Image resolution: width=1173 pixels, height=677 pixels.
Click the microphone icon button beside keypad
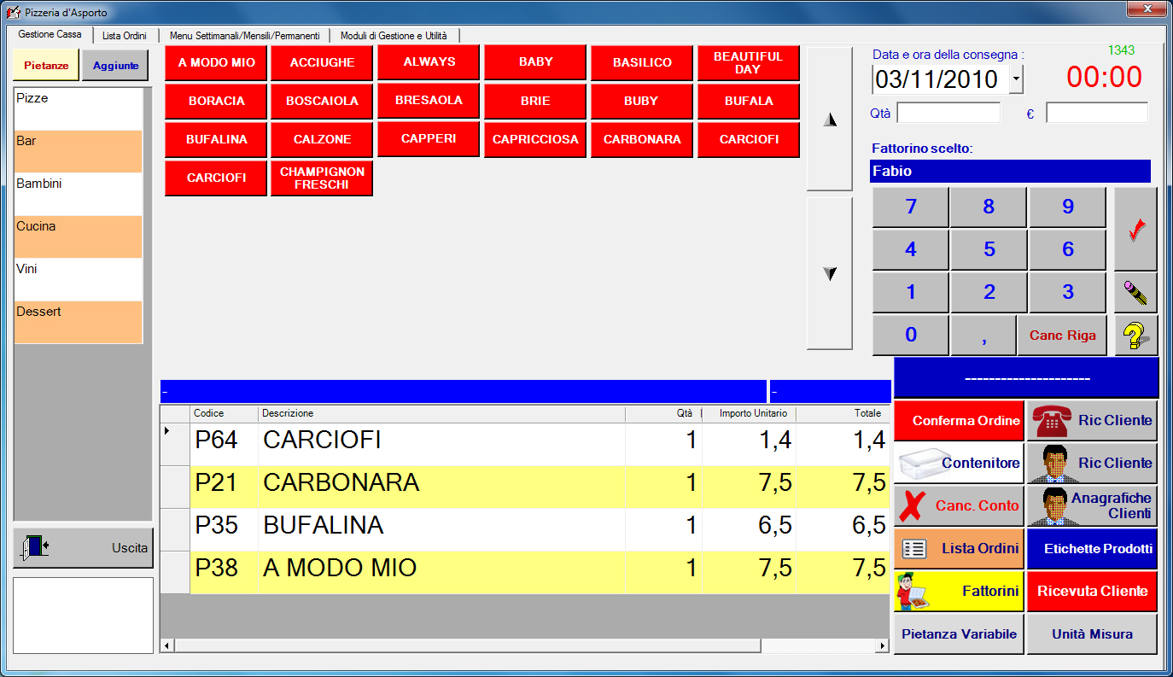coord(1135,293)
